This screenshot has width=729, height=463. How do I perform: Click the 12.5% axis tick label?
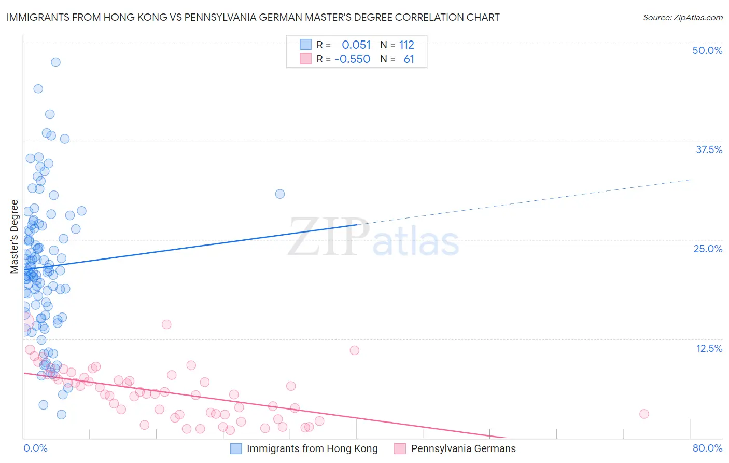[x=709, y=348]
